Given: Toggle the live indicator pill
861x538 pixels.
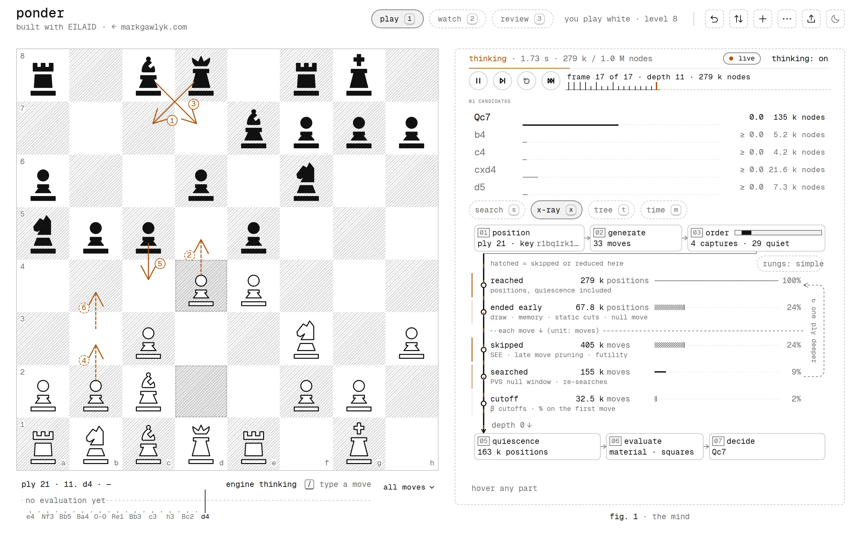Looking at the screenshot, I should pos(742,59).
